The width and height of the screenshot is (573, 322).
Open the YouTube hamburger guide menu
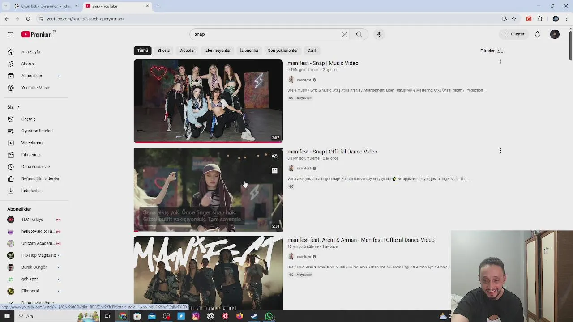(11, 34)
